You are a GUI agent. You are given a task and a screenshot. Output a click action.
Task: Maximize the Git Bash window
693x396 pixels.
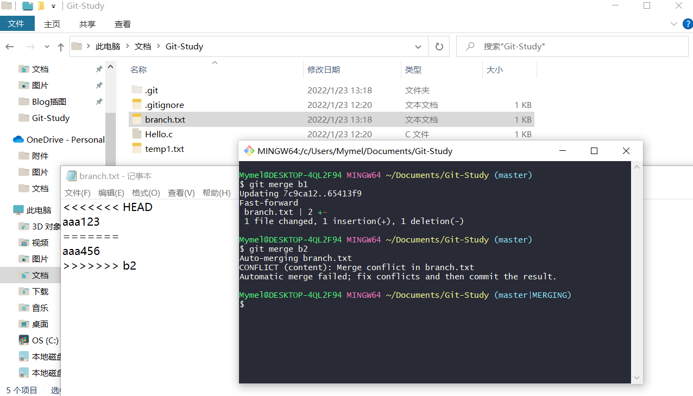tap(594, 151)
